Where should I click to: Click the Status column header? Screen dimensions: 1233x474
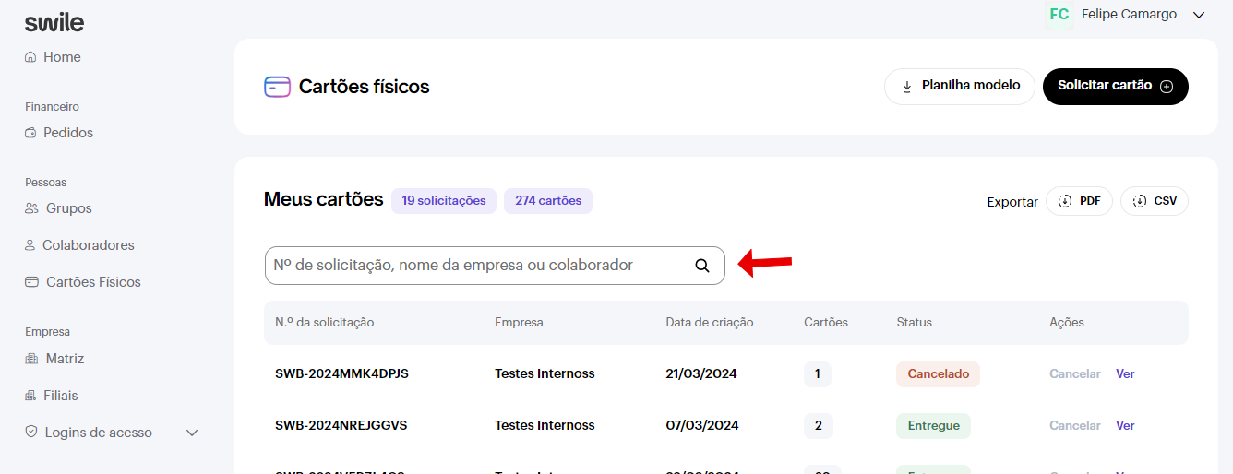pyautogui.click(x=915, y=323)
